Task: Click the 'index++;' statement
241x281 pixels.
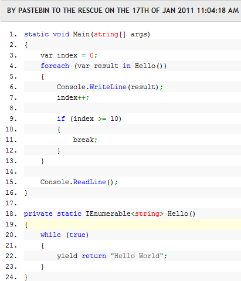Action: click(x=73, y=97)
